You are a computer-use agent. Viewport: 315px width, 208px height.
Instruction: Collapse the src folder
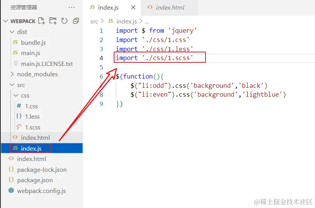(12, 85)
